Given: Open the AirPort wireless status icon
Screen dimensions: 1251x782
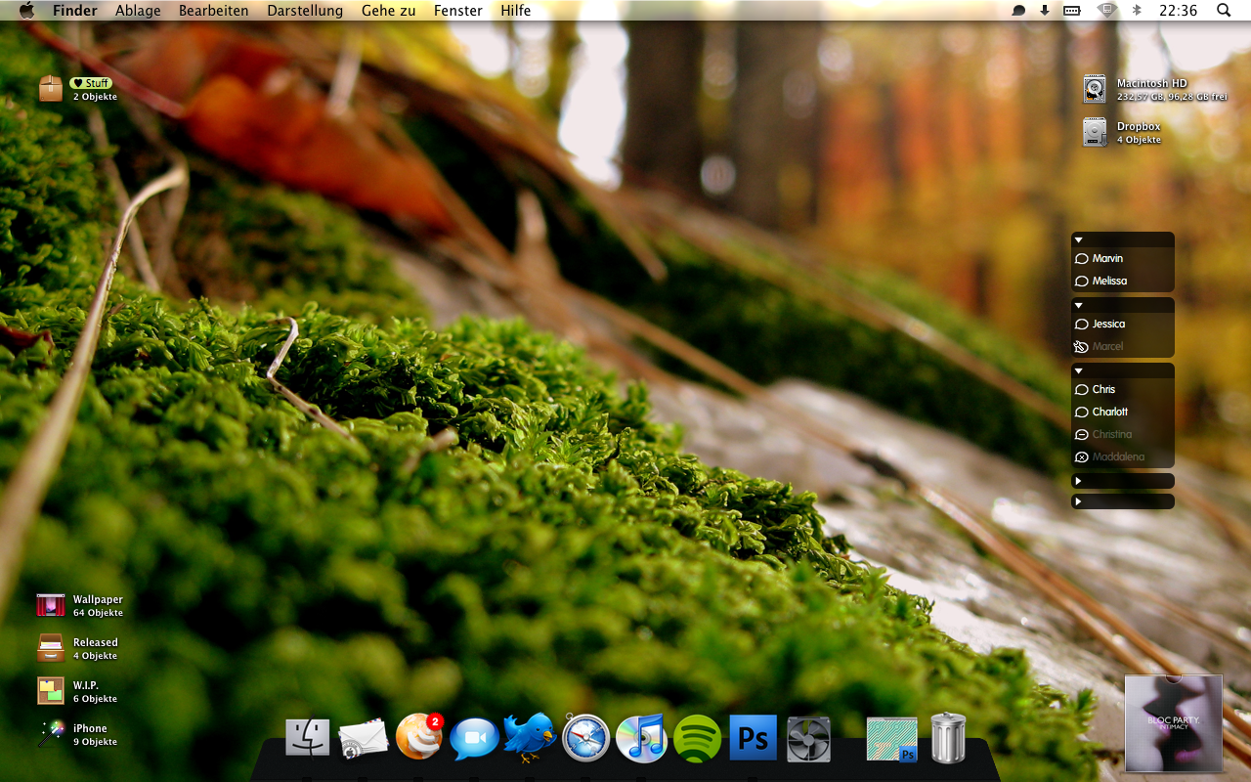Looking at the screenshot, I should [x=1107, y=11].
